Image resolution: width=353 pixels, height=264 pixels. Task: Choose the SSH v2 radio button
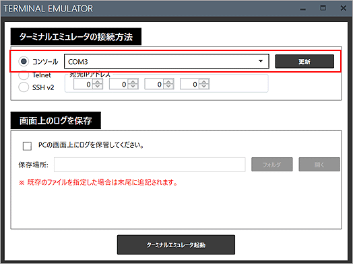[24, 87]
